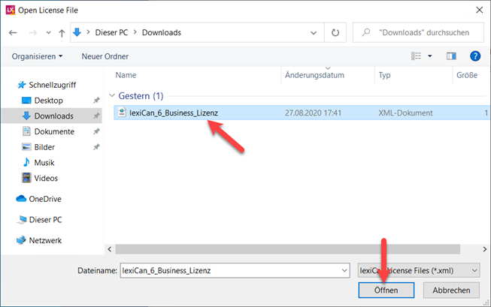Collapse the Gestern group
The height and width of the screenshot is (307, 491).
[x=114, y=96]
